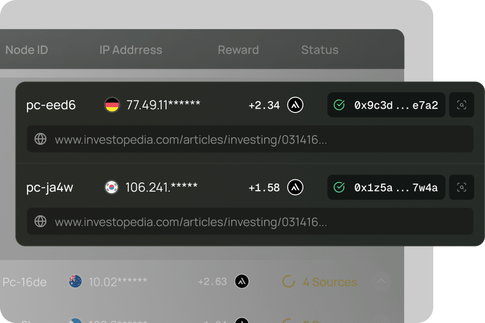
Task: Open hash 0x9c3d...e7a2
Action: pos(396,105)
